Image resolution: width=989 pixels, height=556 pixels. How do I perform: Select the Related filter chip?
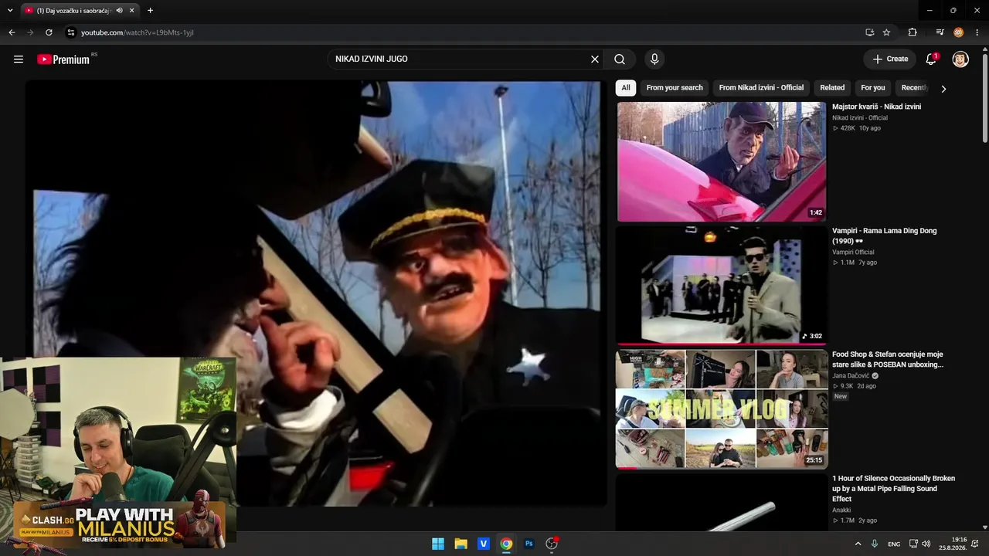click(x=832, y=88)
